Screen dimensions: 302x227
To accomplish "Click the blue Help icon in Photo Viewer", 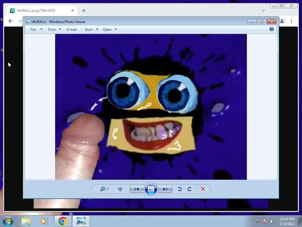I will [x=272, y=29].
